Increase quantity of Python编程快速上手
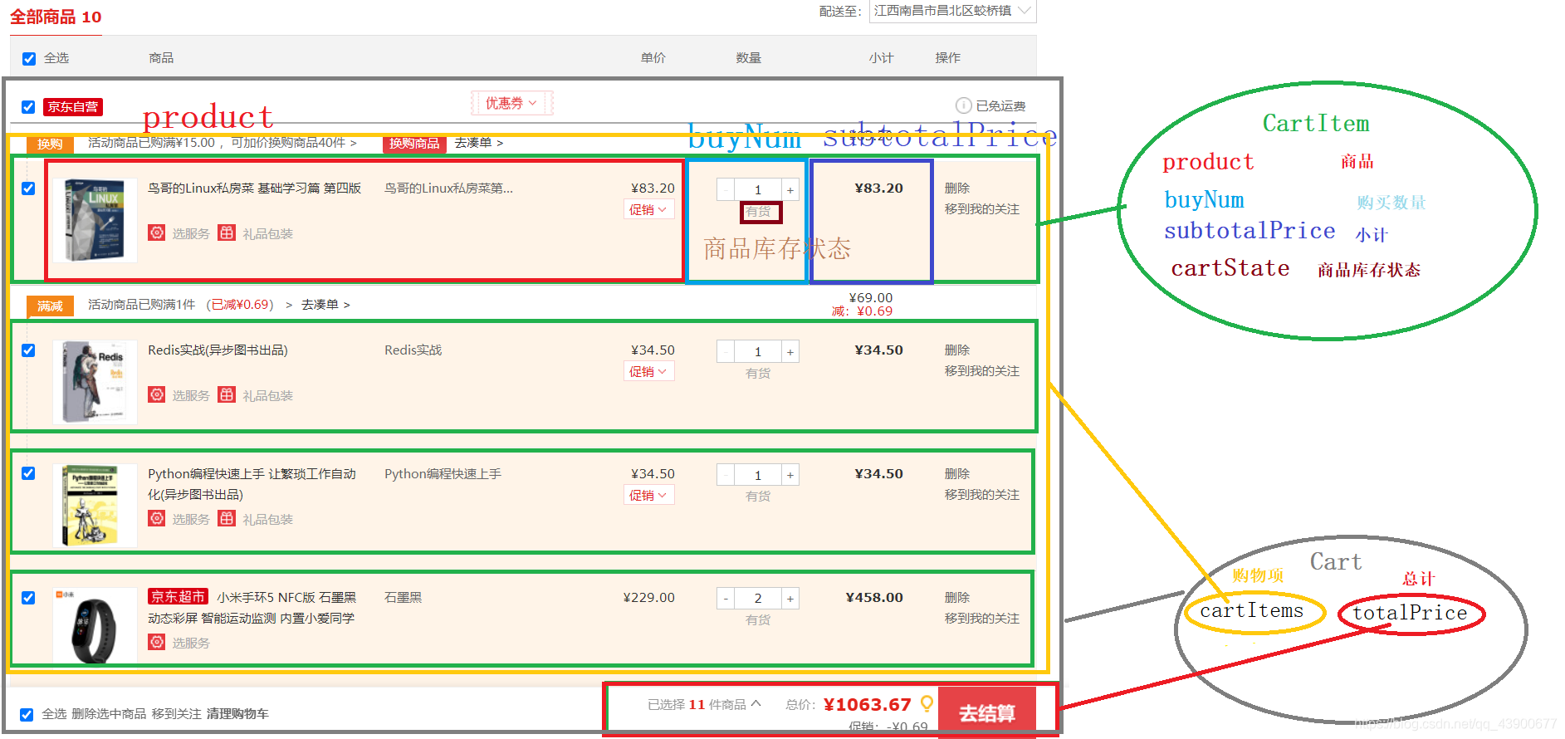This screenshot has width=1565, height=739. tap(790, 475)
